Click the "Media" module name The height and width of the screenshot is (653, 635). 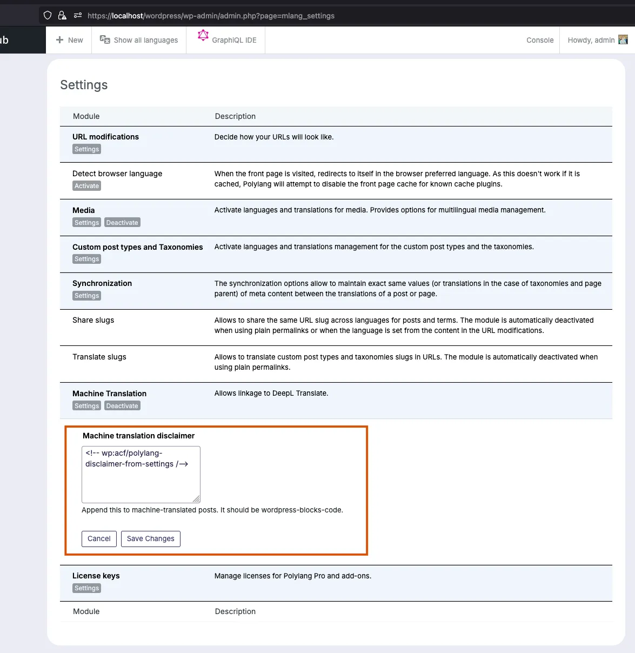(84, 210)
